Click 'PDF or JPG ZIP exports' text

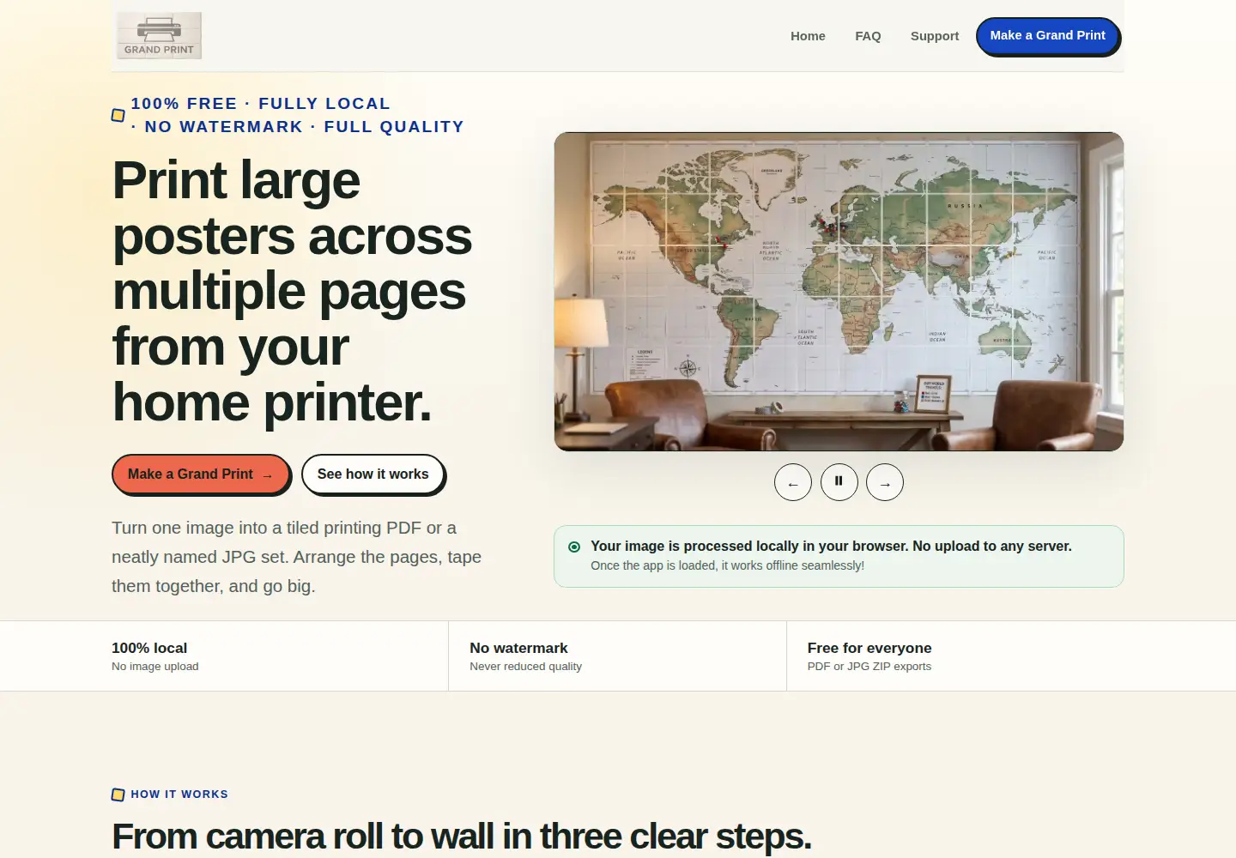869,667
